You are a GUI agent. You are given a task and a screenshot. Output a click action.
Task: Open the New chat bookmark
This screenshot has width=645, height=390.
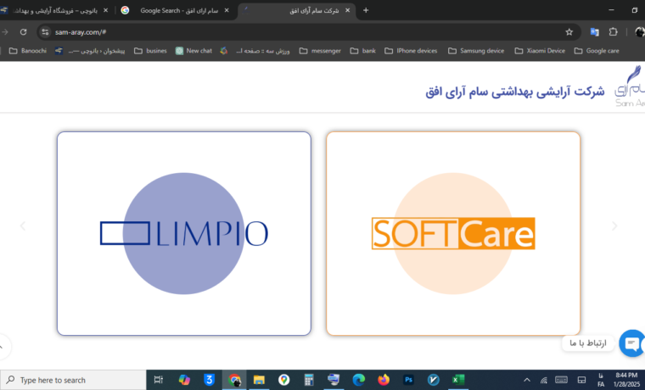tap(193, 51)
